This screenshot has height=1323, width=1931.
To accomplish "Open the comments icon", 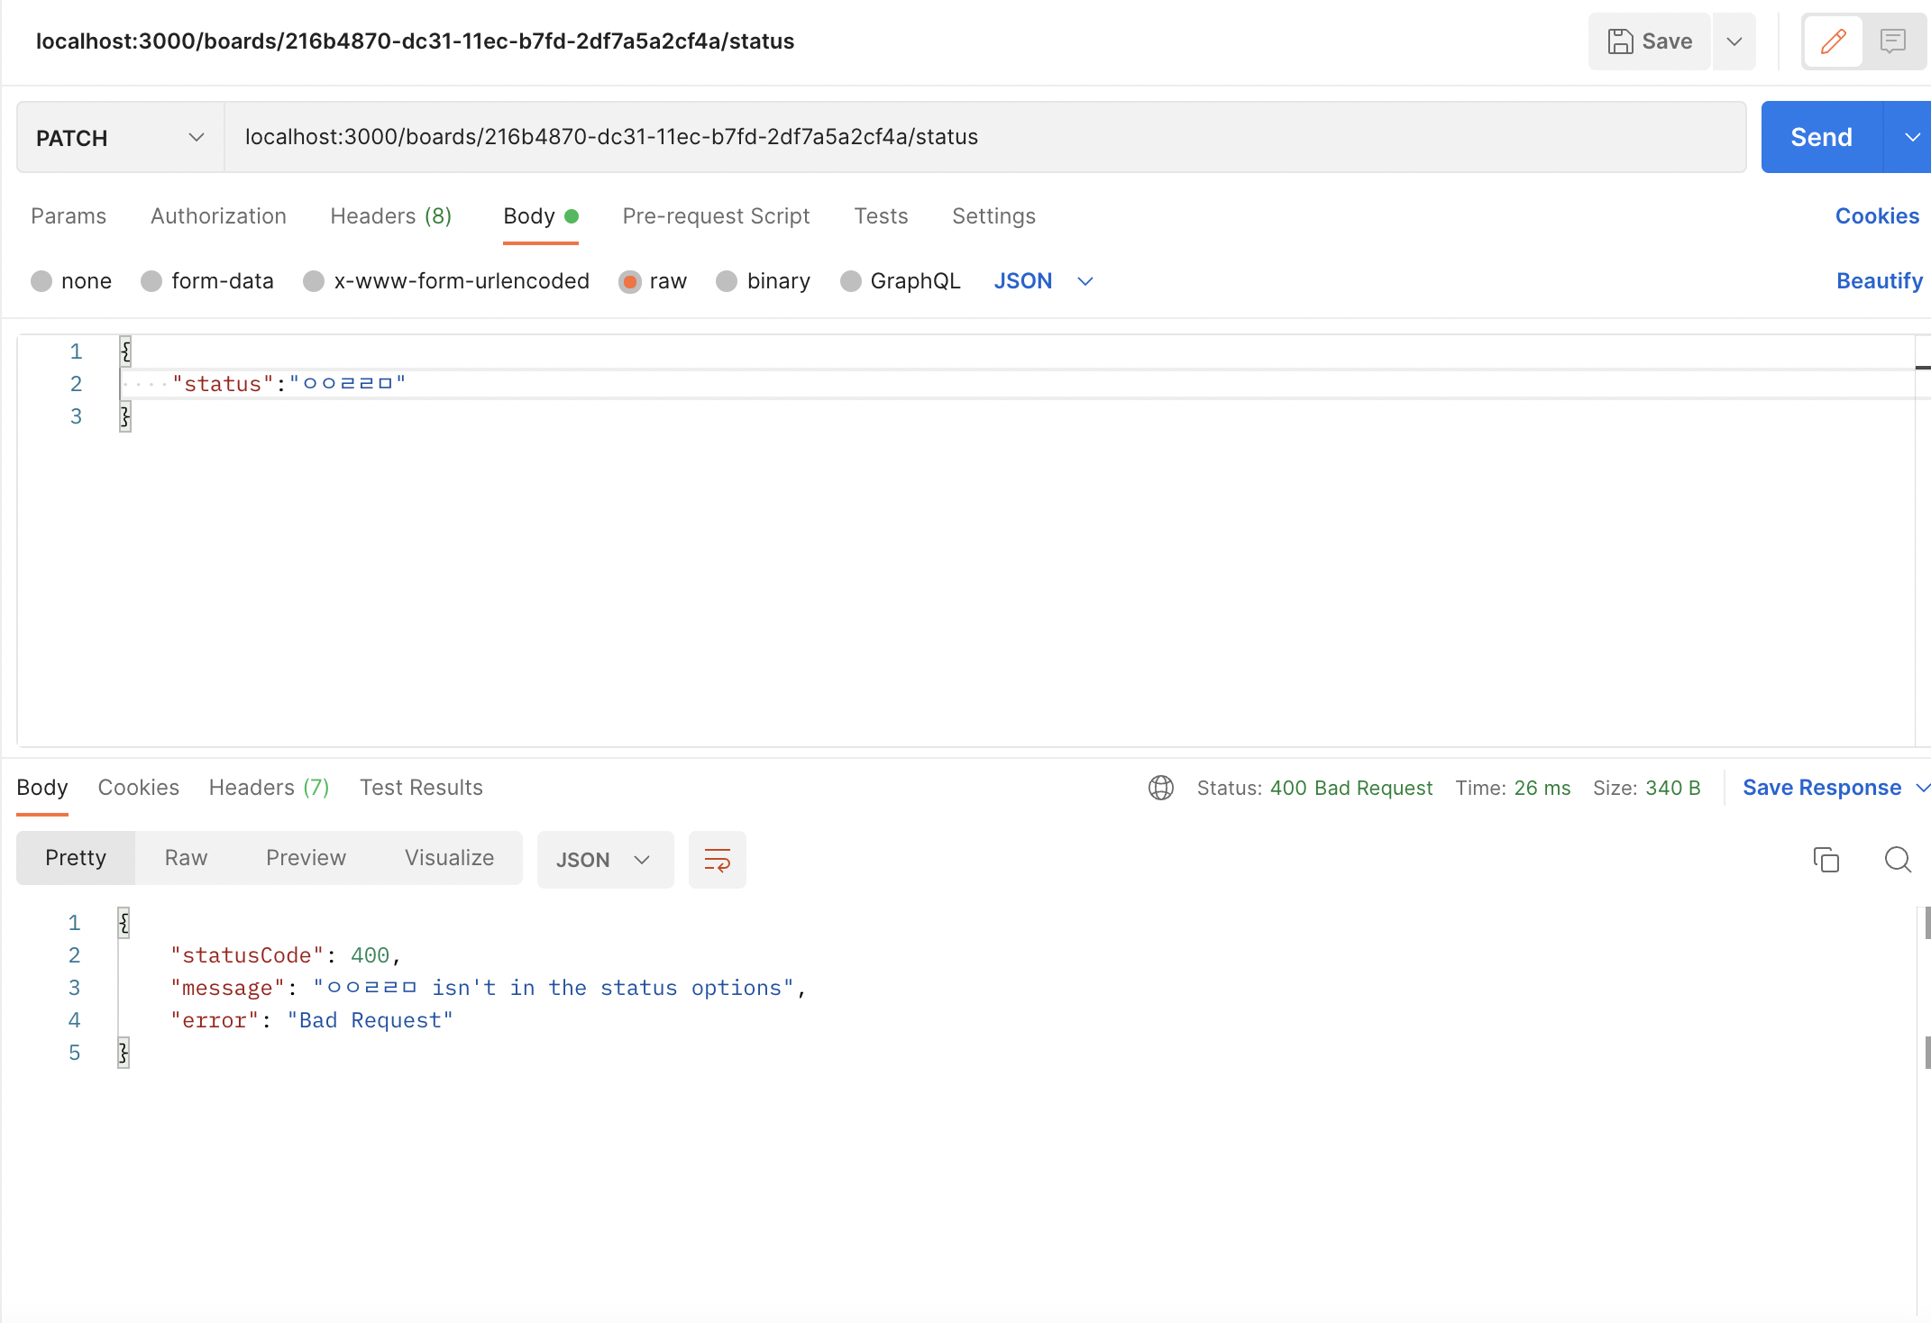I will pos(1892,41).
